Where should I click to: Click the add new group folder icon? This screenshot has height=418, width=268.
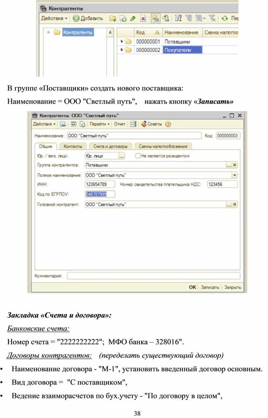coord(113,19)
